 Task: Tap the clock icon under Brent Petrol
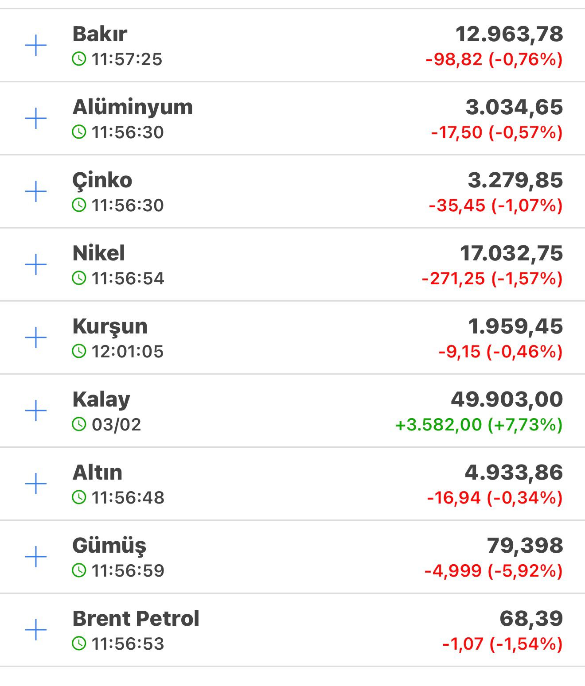pyautogui.click(x=79, y=643)
